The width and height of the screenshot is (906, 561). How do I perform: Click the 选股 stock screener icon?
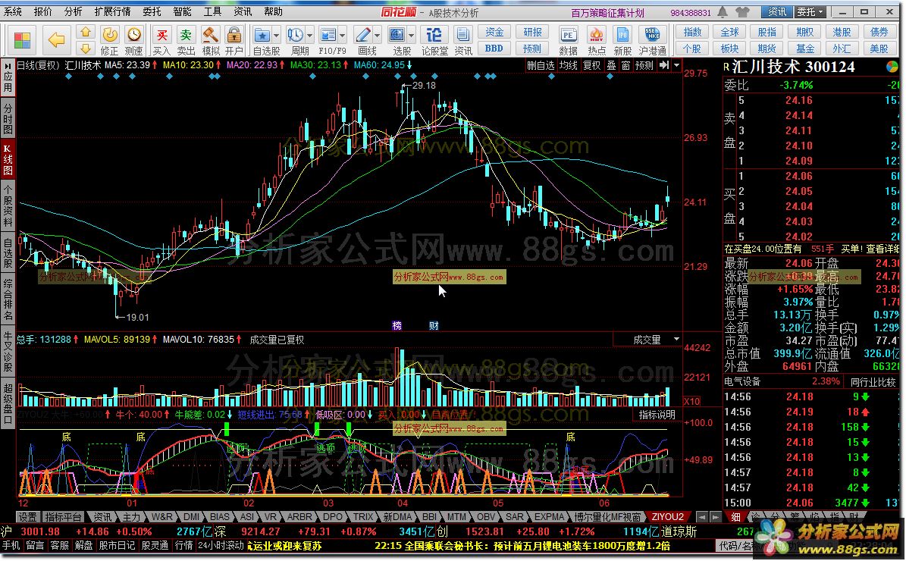[397, 35]
